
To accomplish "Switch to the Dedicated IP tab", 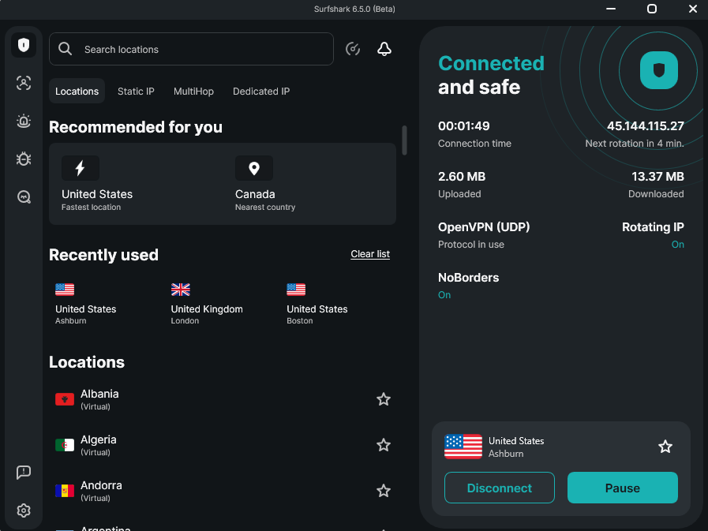I will (261, 92).
